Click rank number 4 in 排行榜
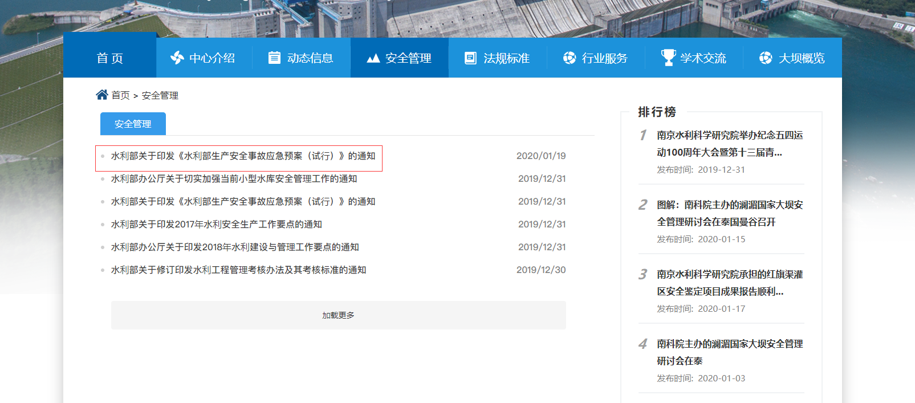The image size is (915, 403). pos(643,344)
